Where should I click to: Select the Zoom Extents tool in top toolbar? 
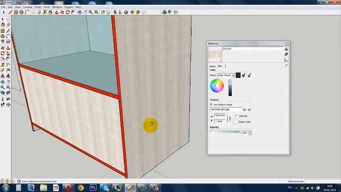click(96, 12)
